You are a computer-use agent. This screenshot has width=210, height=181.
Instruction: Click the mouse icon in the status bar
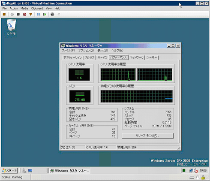tap(198, 177)
